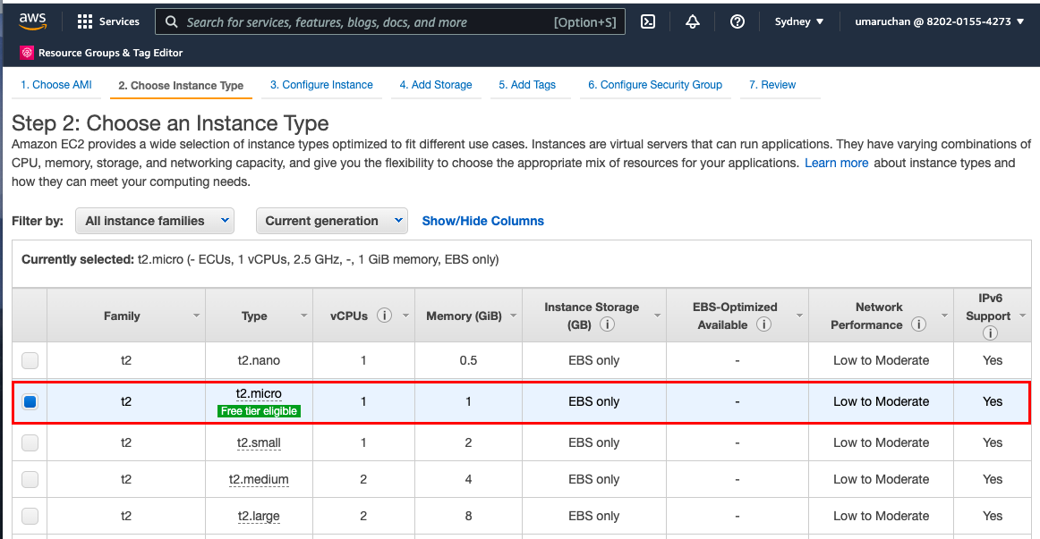Click the AWS logo home icon
The height and width of the screenshot is (539, 1040).
coord(32,21)
